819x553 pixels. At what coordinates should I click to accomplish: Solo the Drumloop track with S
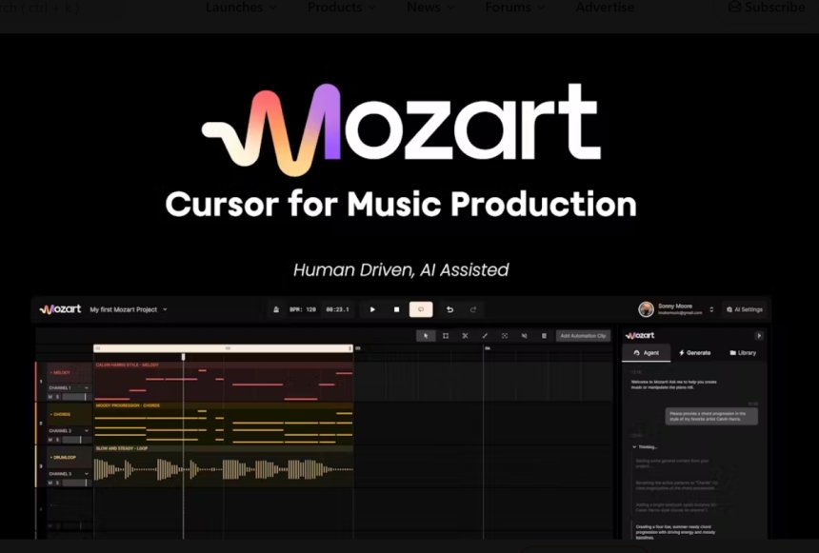[x=57, y=483]
